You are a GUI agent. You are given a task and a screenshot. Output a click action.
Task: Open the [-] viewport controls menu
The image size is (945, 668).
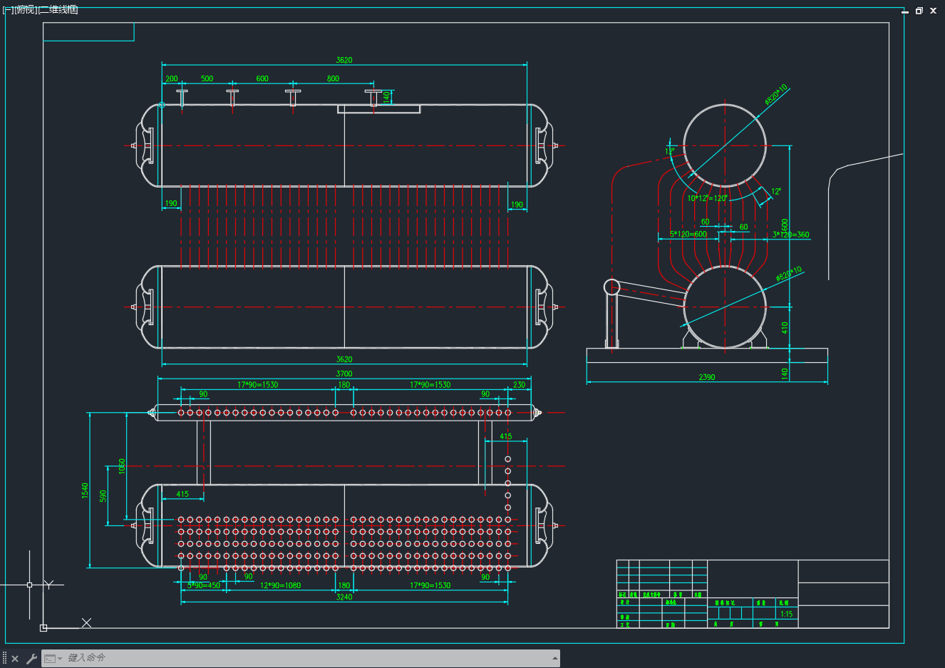[8, 10]
